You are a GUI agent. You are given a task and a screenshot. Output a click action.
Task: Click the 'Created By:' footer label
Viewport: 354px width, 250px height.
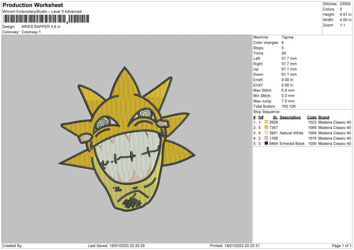(x=12, y=246)
